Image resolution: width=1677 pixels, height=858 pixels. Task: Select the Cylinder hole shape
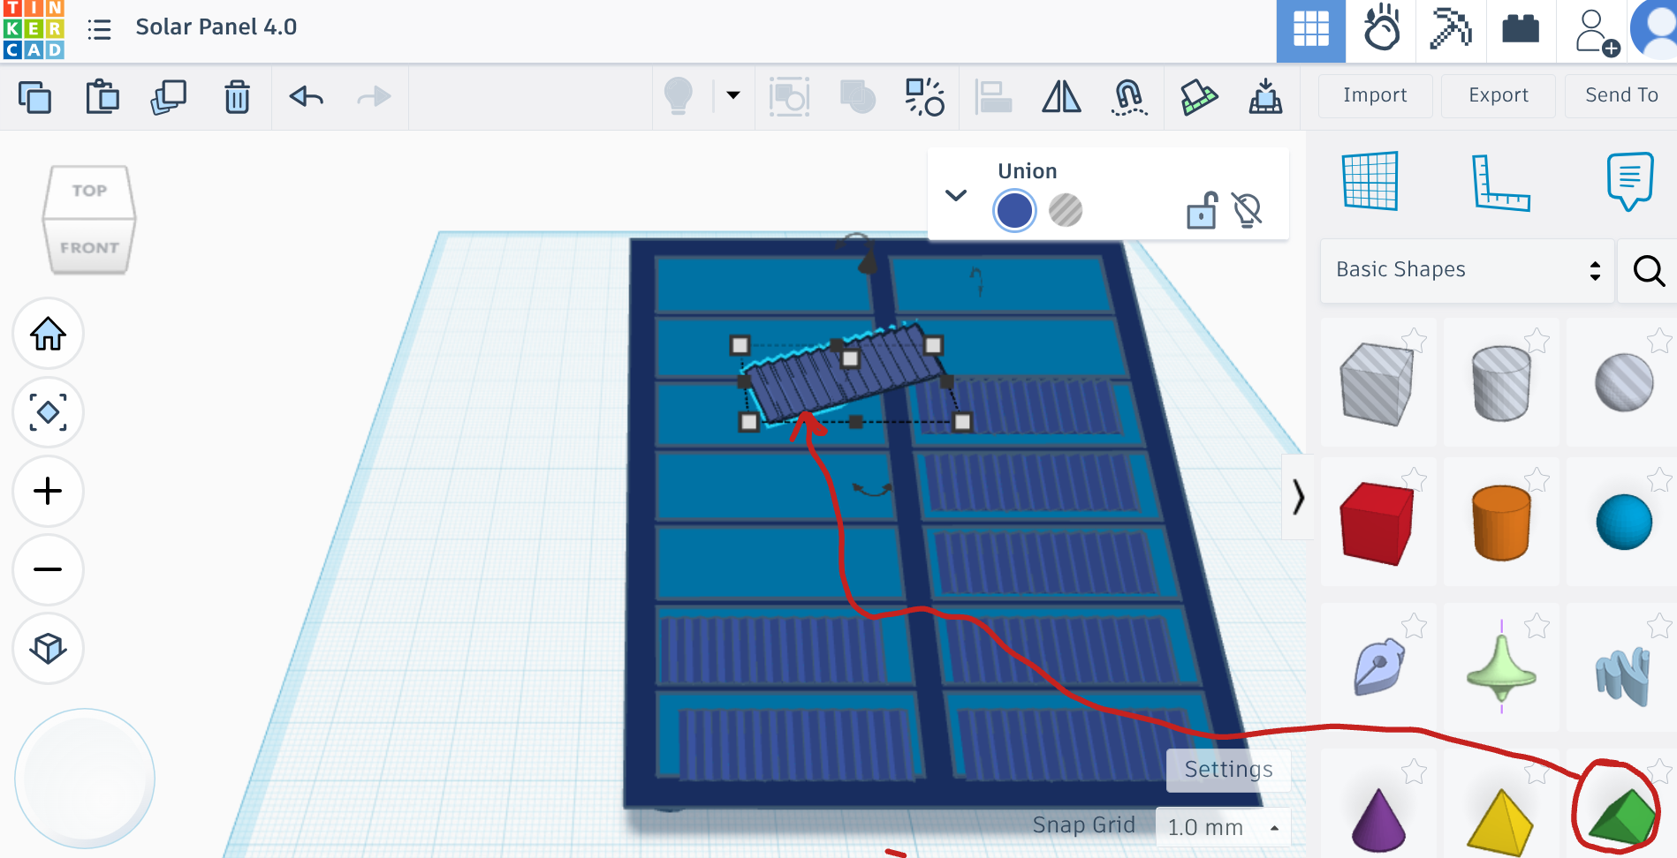[1501, 384]
